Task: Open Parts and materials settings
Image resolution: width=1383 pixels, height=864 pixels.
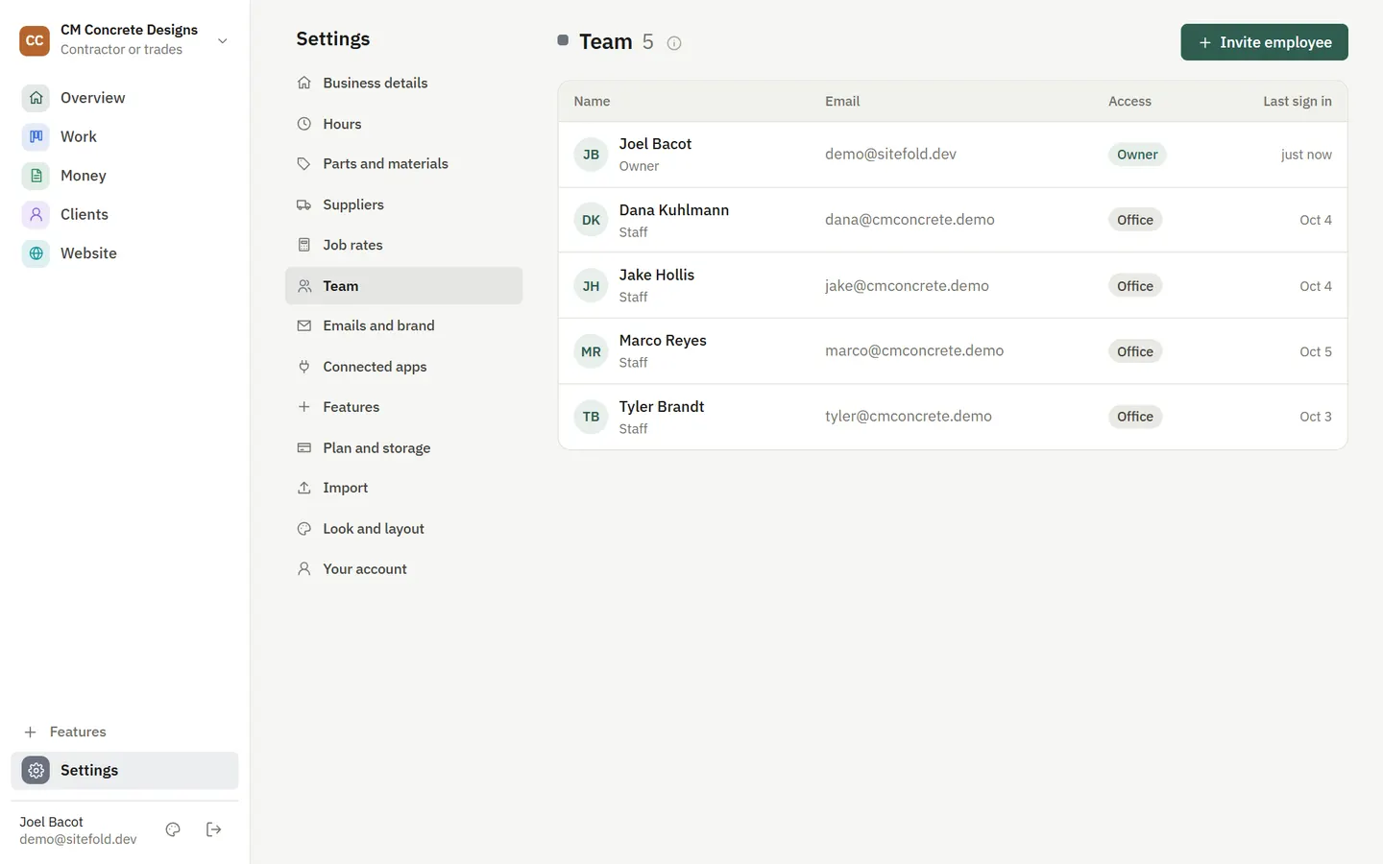Action: [403, 164]
